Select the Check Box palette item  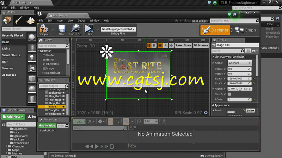tap(51, 64)
